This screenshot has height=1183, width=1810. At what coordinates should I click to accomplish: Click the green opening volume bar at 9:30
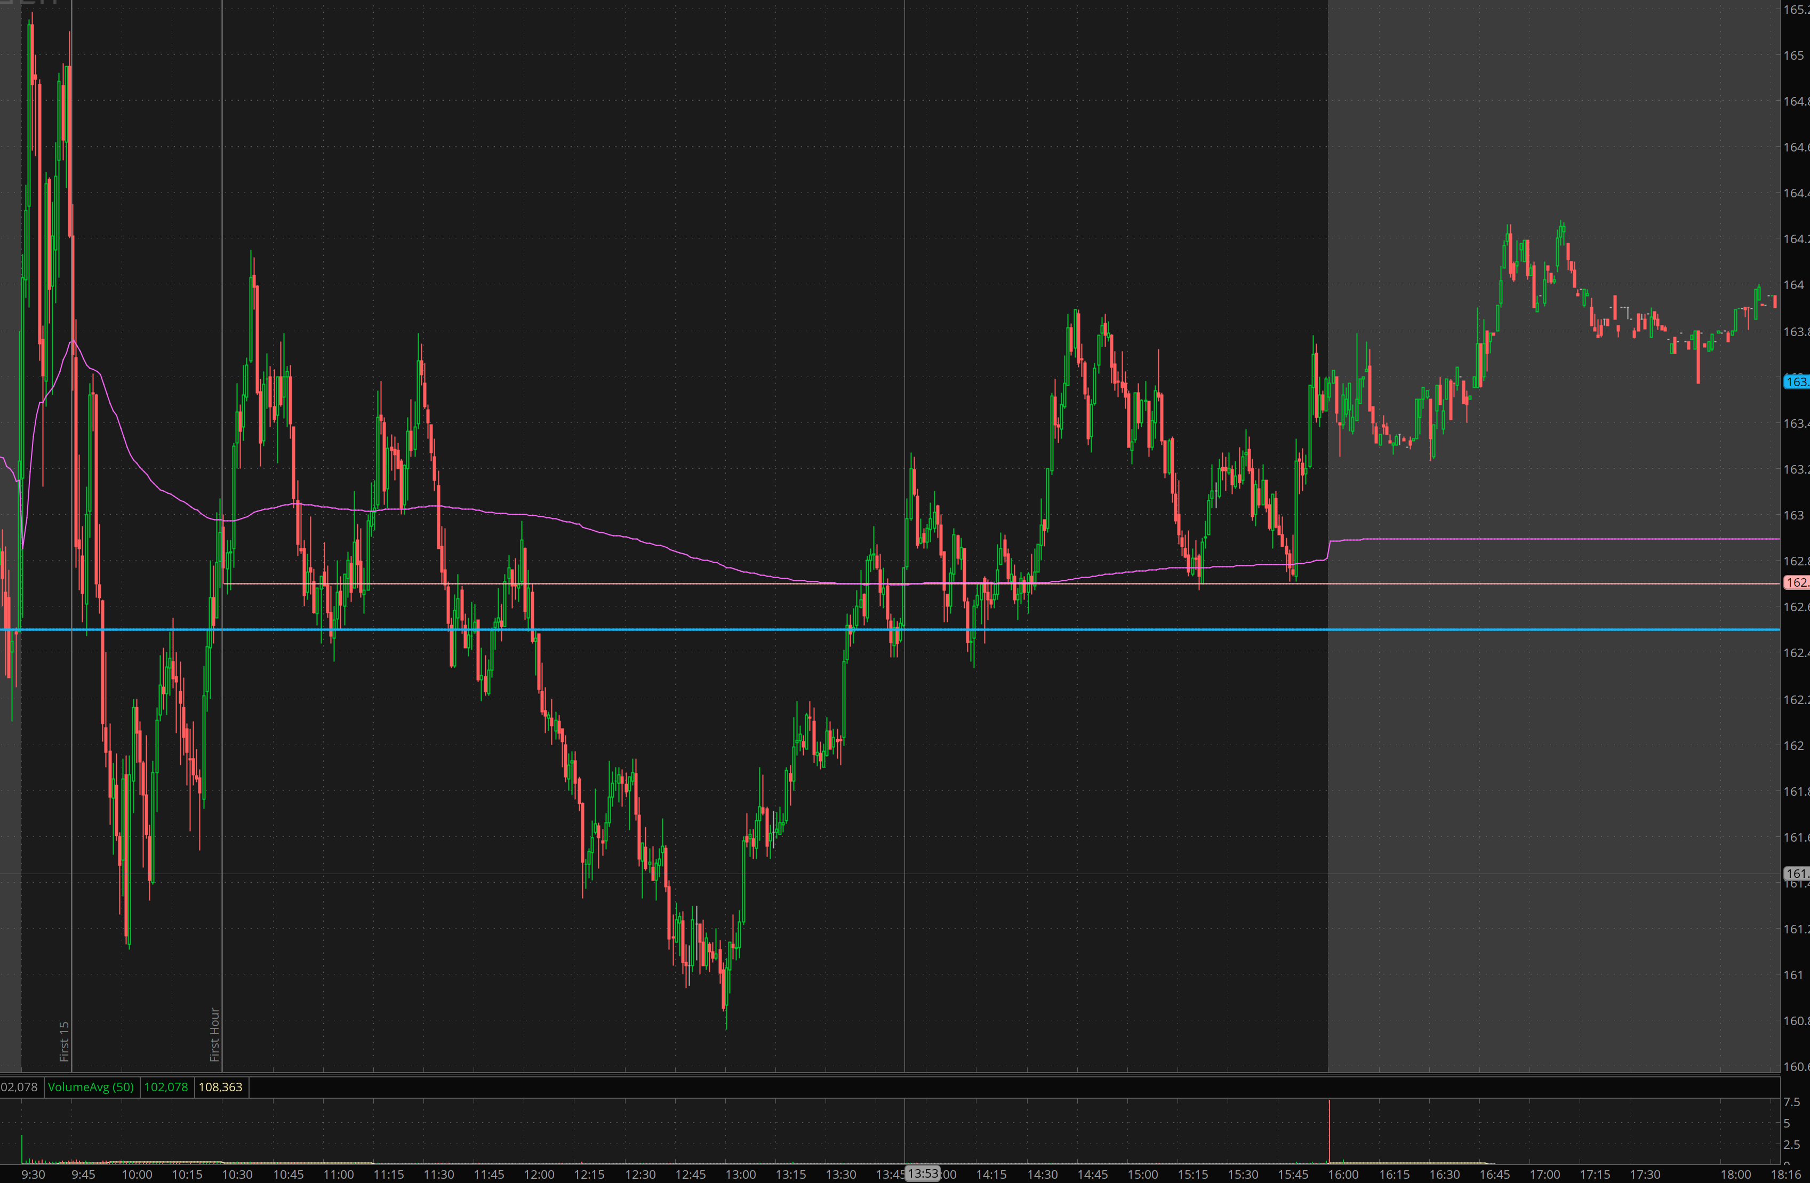click(21, 1149)
